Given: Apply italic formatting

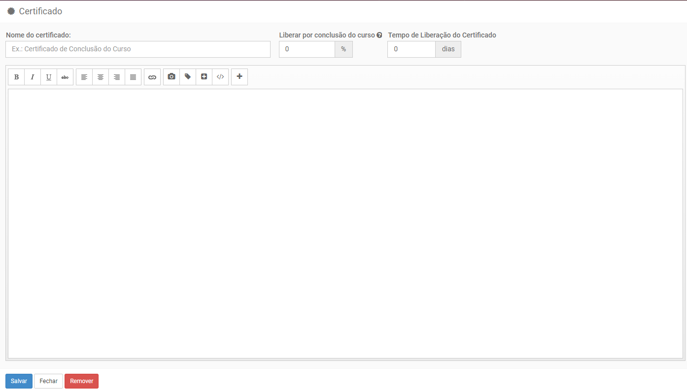Looking at the screenshot, I should pos(33,77).
